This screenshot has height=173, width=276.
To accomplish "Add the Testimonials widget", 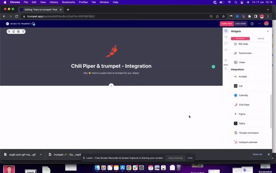I will tap(250, 53).
